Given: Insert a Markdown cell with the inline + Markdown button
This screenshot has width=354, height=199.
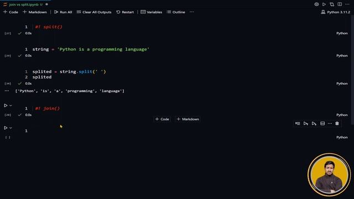Looking at the screenshot, I should [x=188, y=119].
